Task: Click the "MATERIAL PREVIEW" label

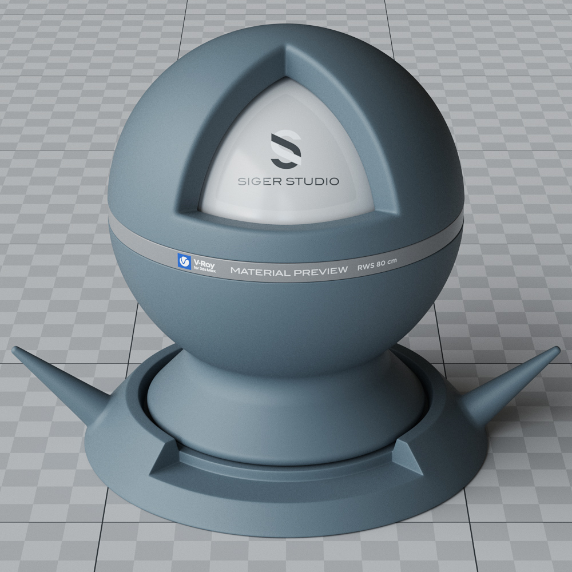Action: (289, 271)
